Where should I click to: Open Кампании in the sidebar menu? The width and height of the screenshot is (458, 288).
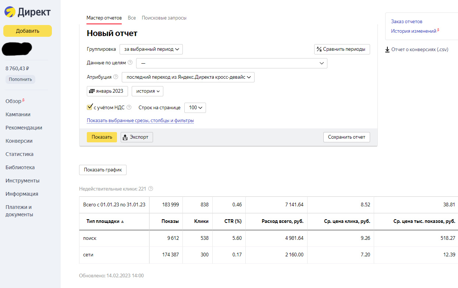coord(18,114)
